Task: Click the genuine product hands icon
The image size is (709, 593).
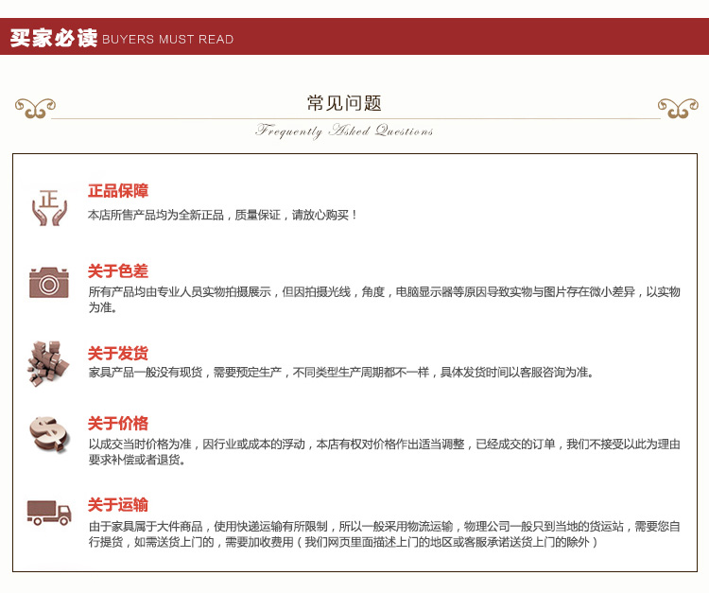Action: [x=49, y=208]
